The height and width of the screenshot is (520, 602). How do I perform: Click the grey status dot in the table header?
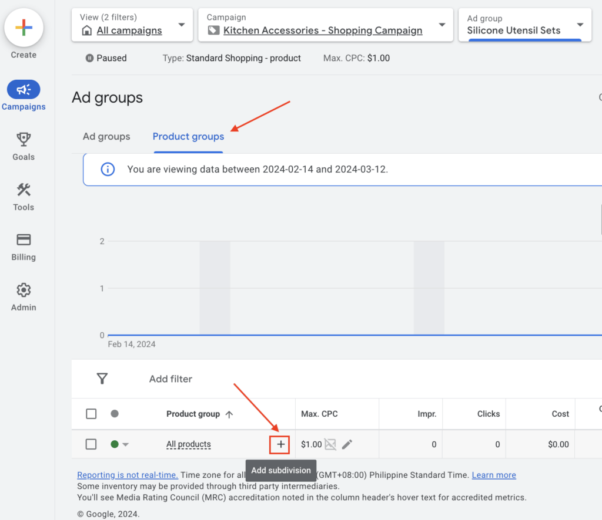[115, 414]
